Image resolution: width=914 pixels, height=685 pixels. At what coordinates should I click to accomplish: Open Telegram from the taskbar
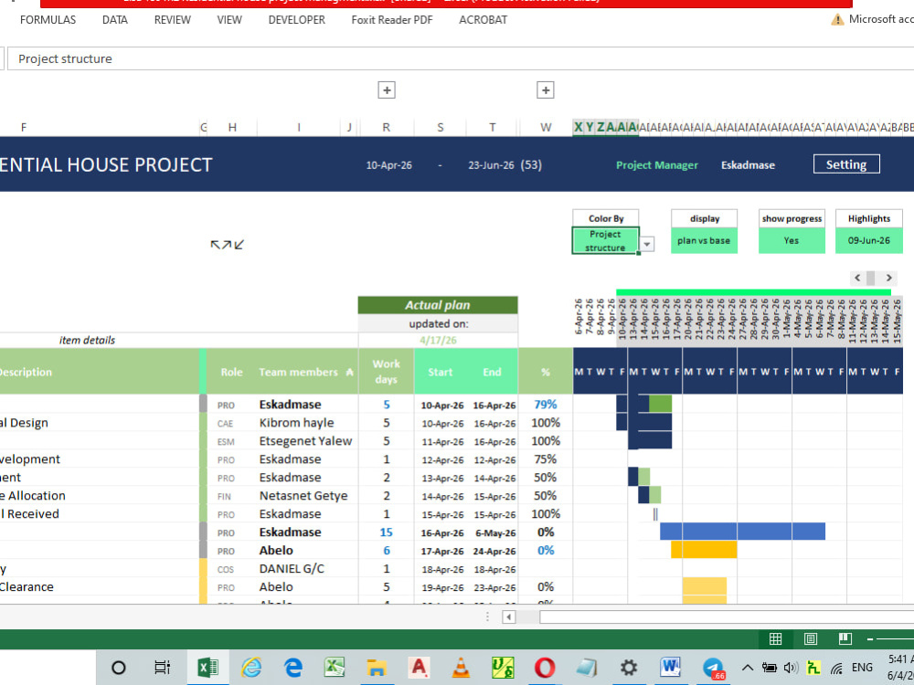coord(713,669)
